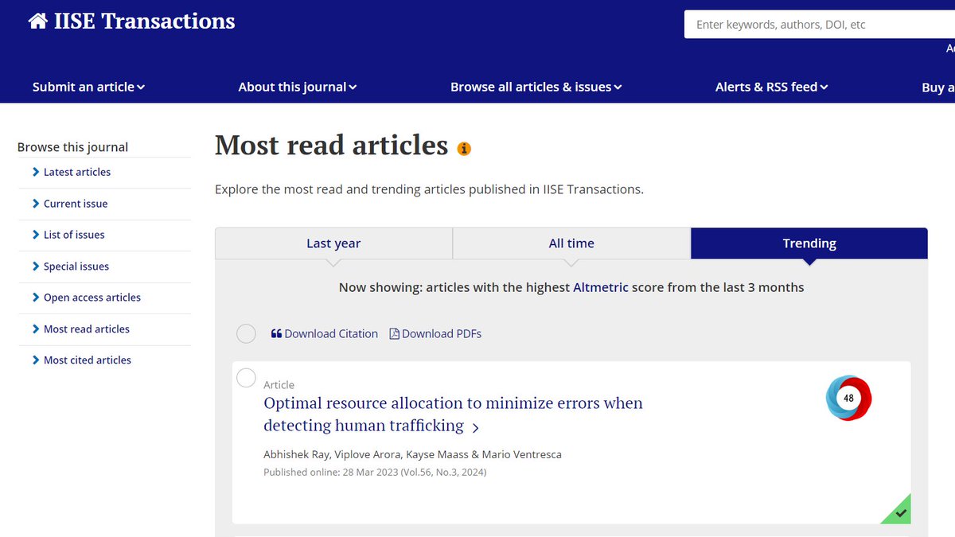Open List of issues in the sidebar
Screen dimensions: 955x537
74,235
